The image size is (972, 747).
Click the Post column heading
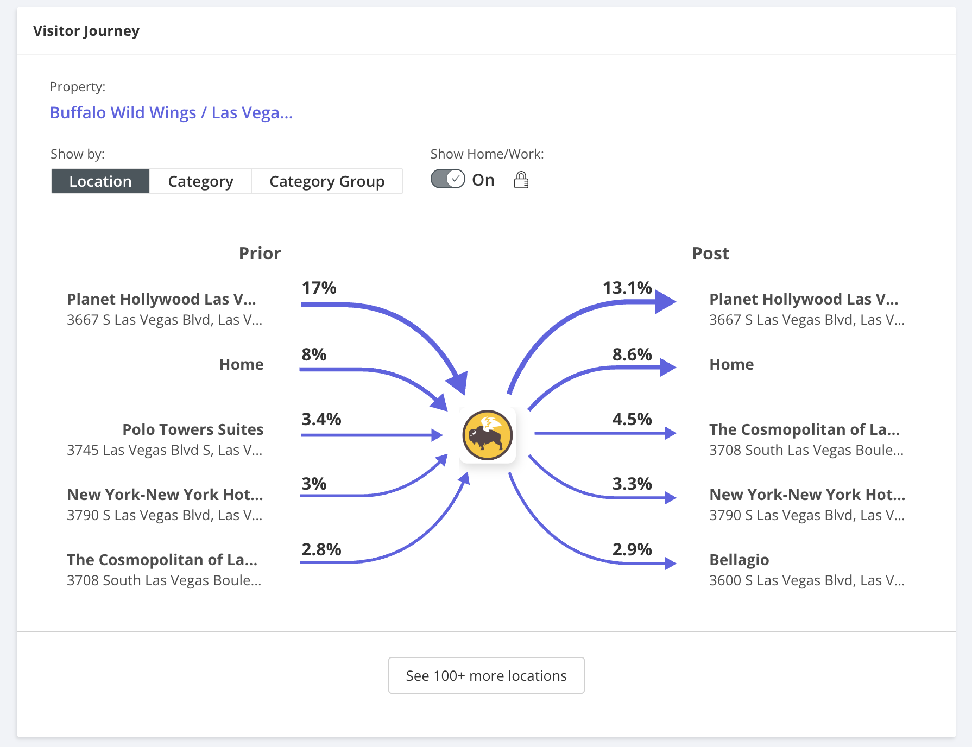coord(710,254)
